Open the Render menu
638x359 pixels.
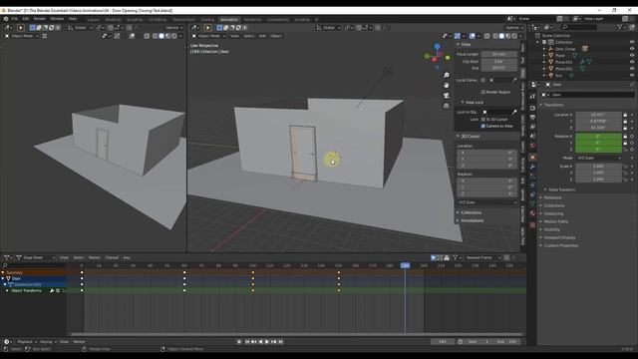point(40,19)
